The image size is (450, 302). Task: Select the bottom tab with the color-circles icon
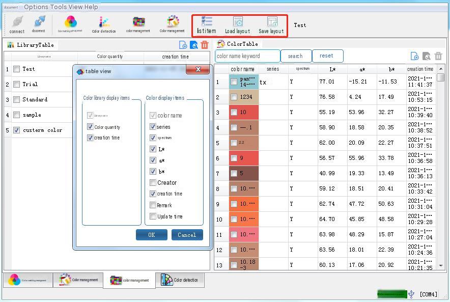28,280
